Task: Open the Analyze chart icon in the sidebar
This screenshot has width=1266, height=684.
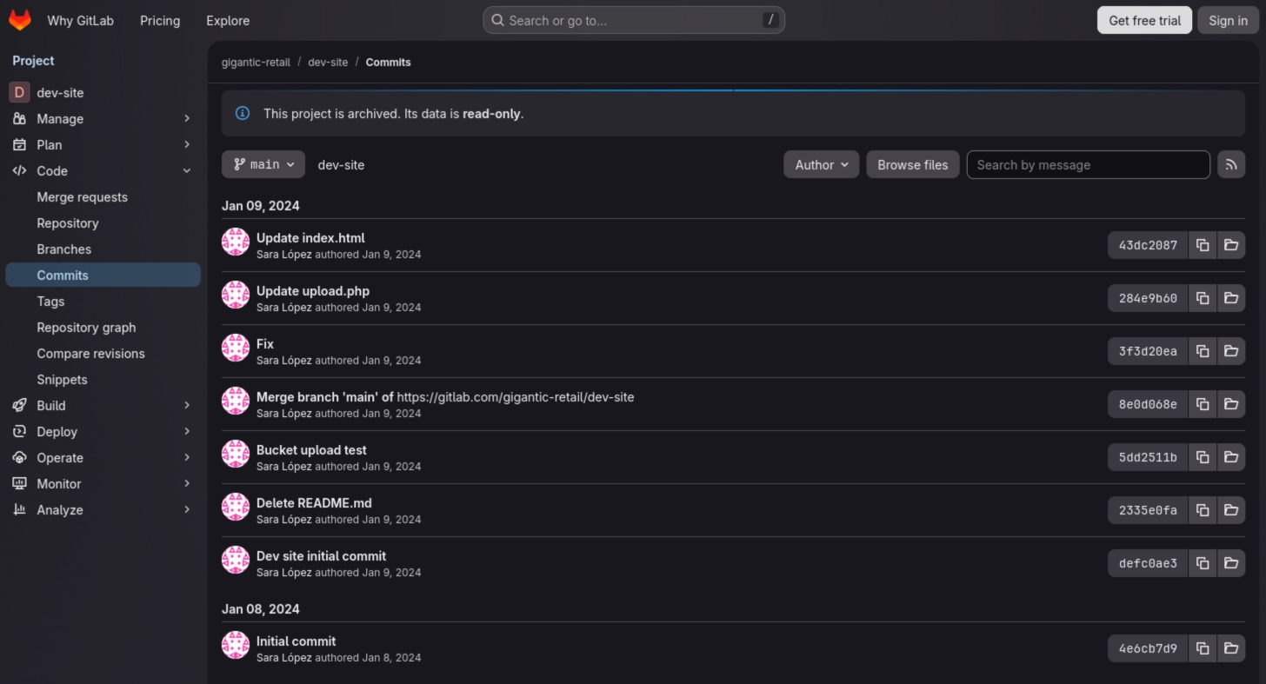Action: (19, 509)
